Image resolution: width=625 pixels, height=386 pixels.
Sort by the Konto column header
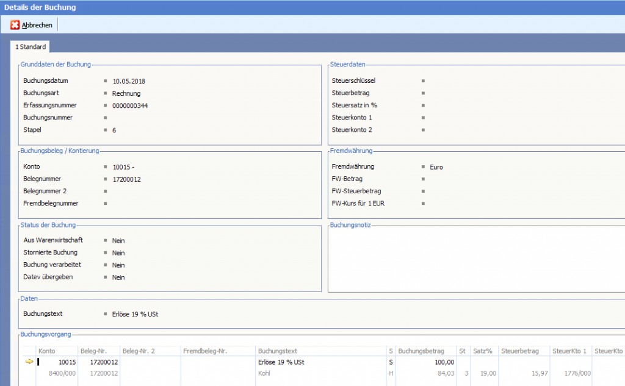coord(46,351)
